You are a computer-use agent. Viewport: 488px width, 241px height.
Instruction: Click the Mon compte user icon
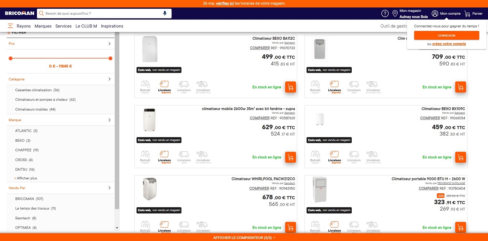pos(435,14)
